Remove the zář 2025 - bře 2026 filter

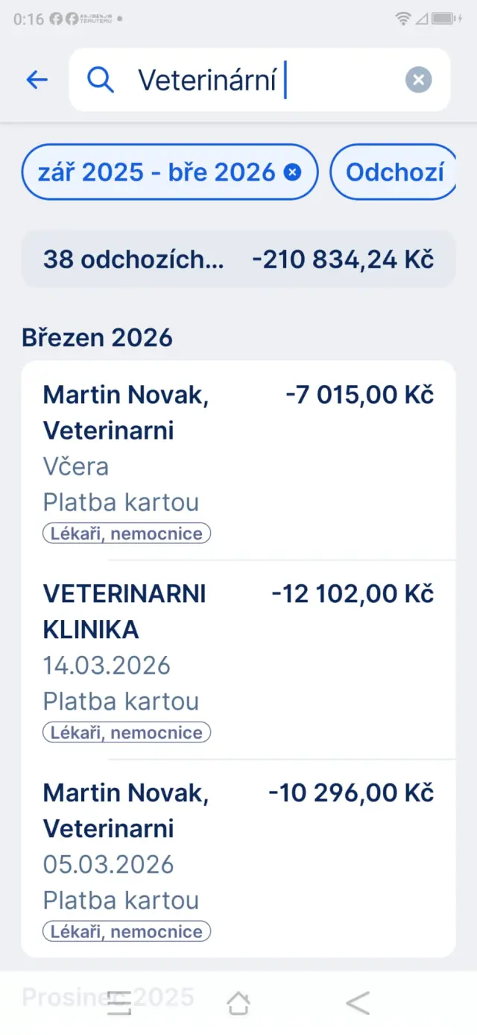point(293,172)
